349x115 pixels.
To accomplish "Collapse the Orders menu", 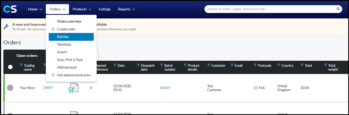I will click(x=57, y=9).
